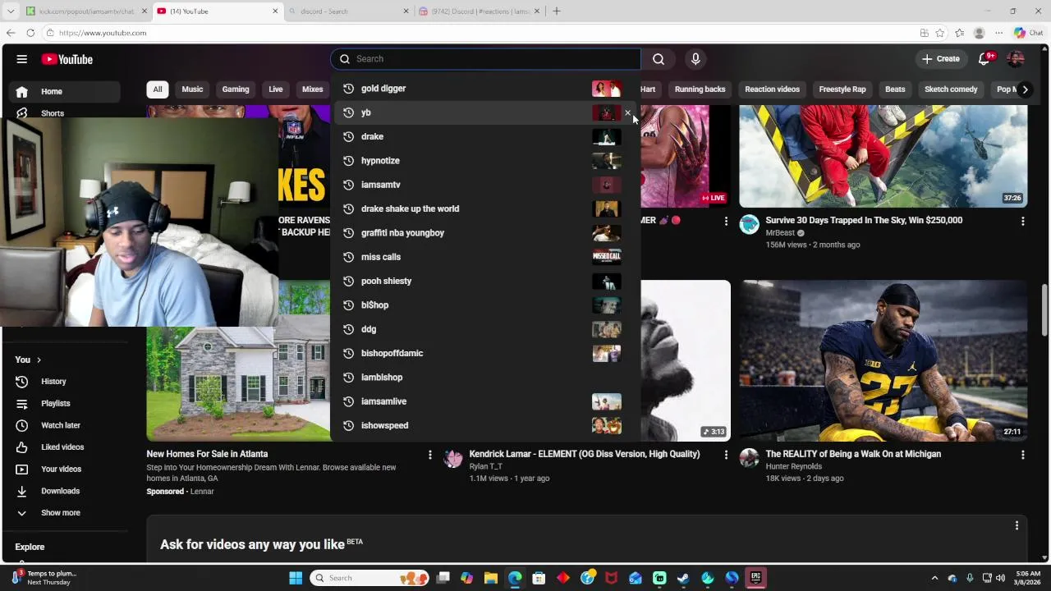This screenshot has height=591, width=1051.
Task: Select the All filter chip
Action: 158,89
